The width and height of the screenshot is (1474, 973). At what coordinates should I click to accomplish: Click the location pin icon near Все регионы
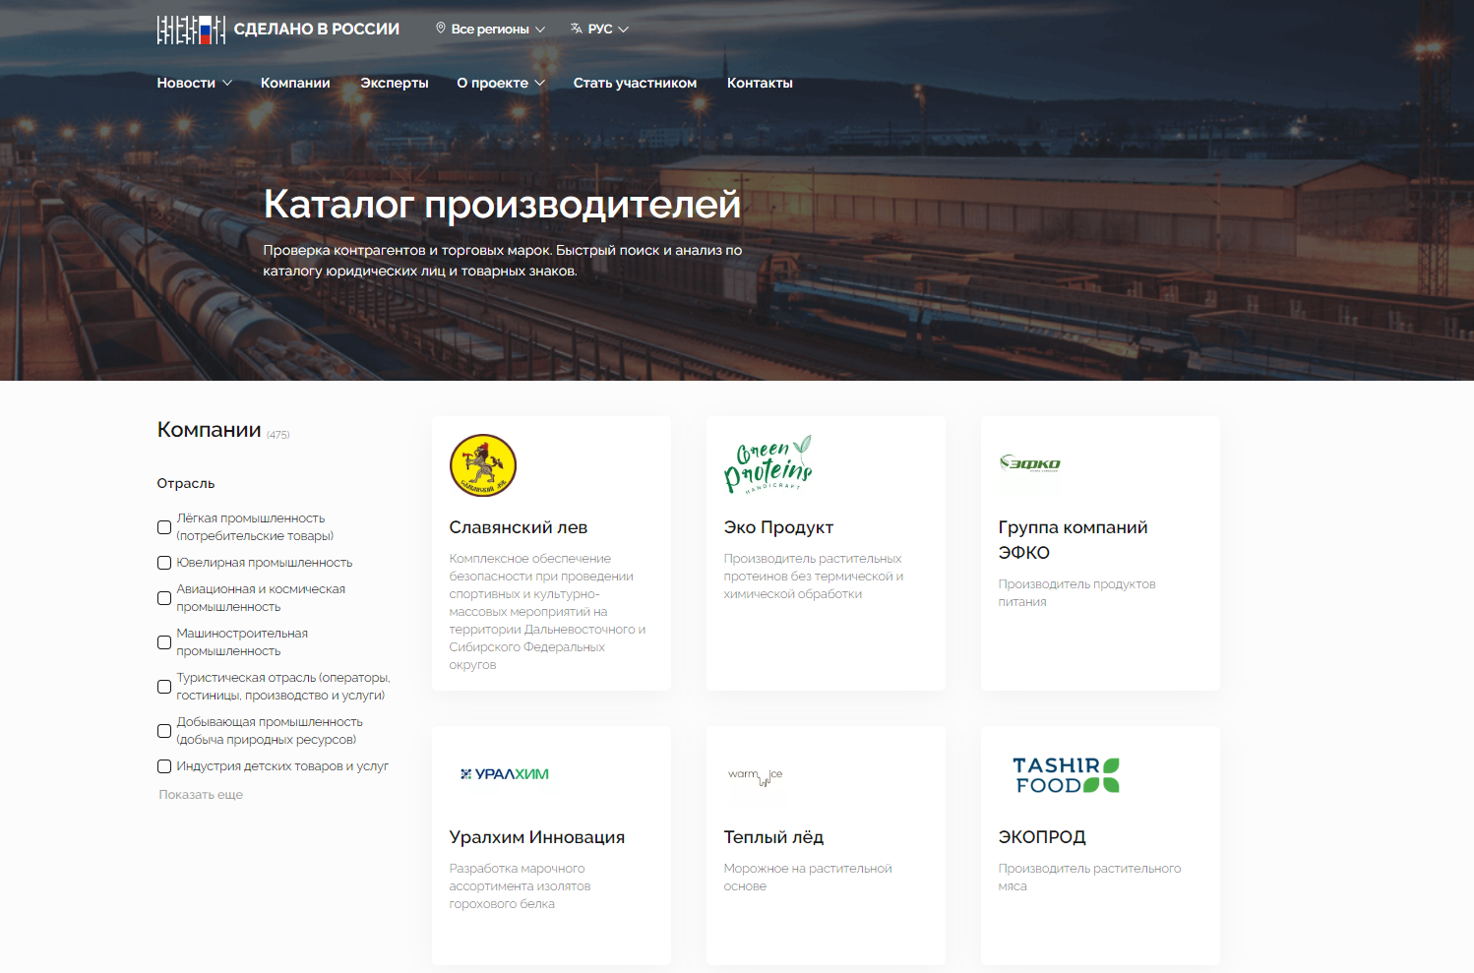pyautogui.click(x=441, y=29)
